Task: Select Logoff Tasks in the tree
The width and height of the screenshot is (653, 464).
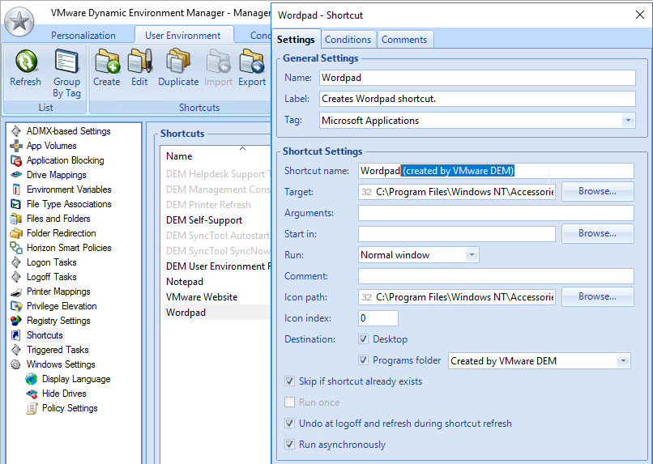Action: pos(52,277)
